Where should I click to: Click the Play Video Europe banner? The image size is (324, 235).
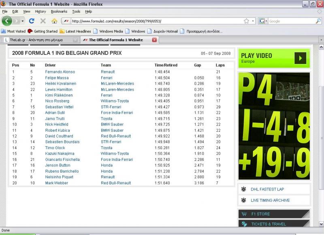(x=274, y=58)
